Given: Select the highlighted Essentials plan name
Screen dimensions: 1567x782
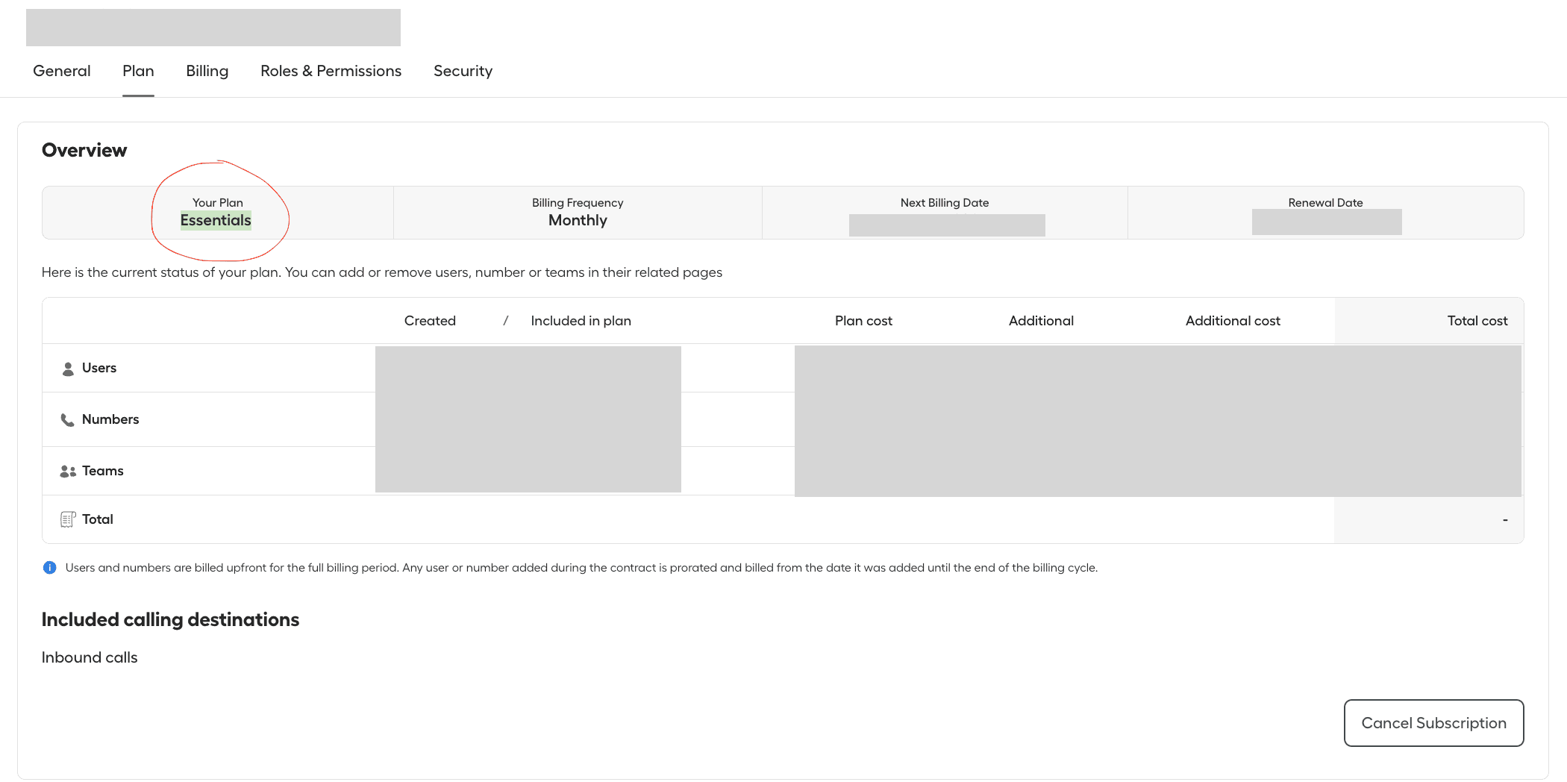Looking at the screenshot, I should (x=216, y=220).
